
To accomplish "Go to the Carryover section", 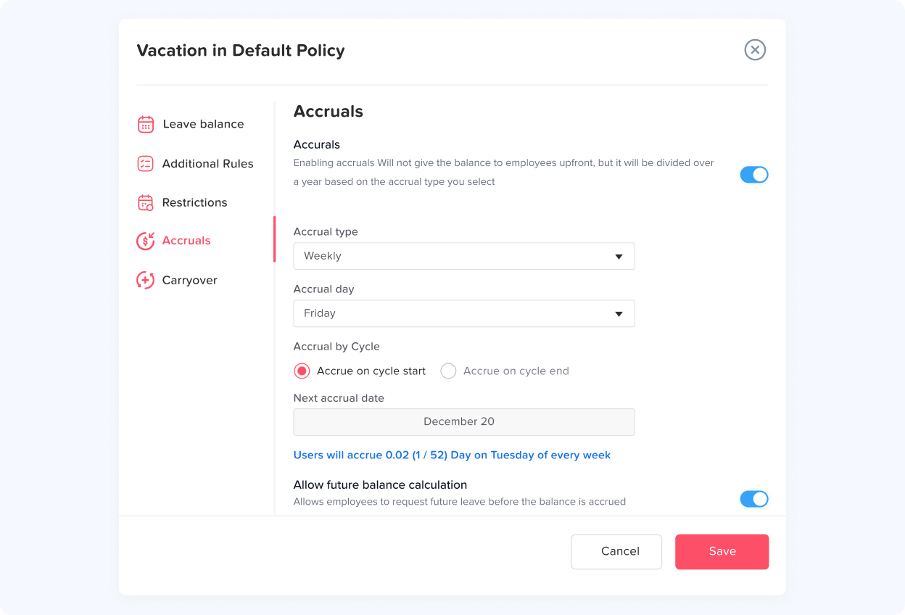I will coord(190,280).
